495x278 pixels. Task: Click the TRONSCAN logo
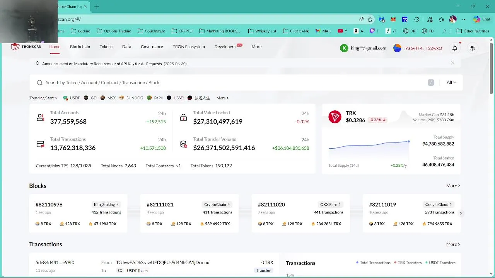click(26, 47)
